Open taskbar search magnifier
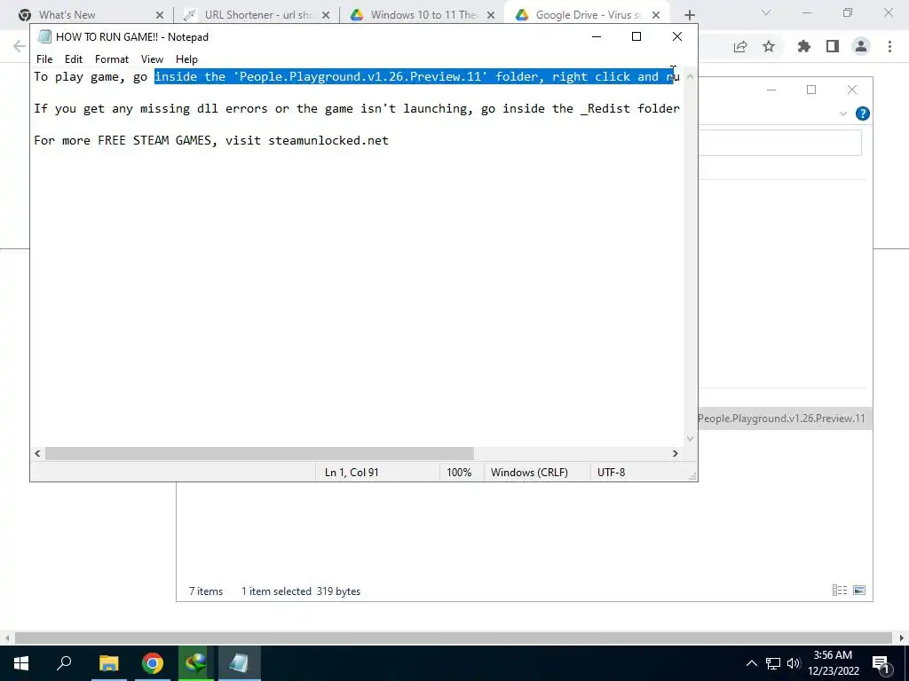This screenshot has width=909, height=681. tap(64, 663)
